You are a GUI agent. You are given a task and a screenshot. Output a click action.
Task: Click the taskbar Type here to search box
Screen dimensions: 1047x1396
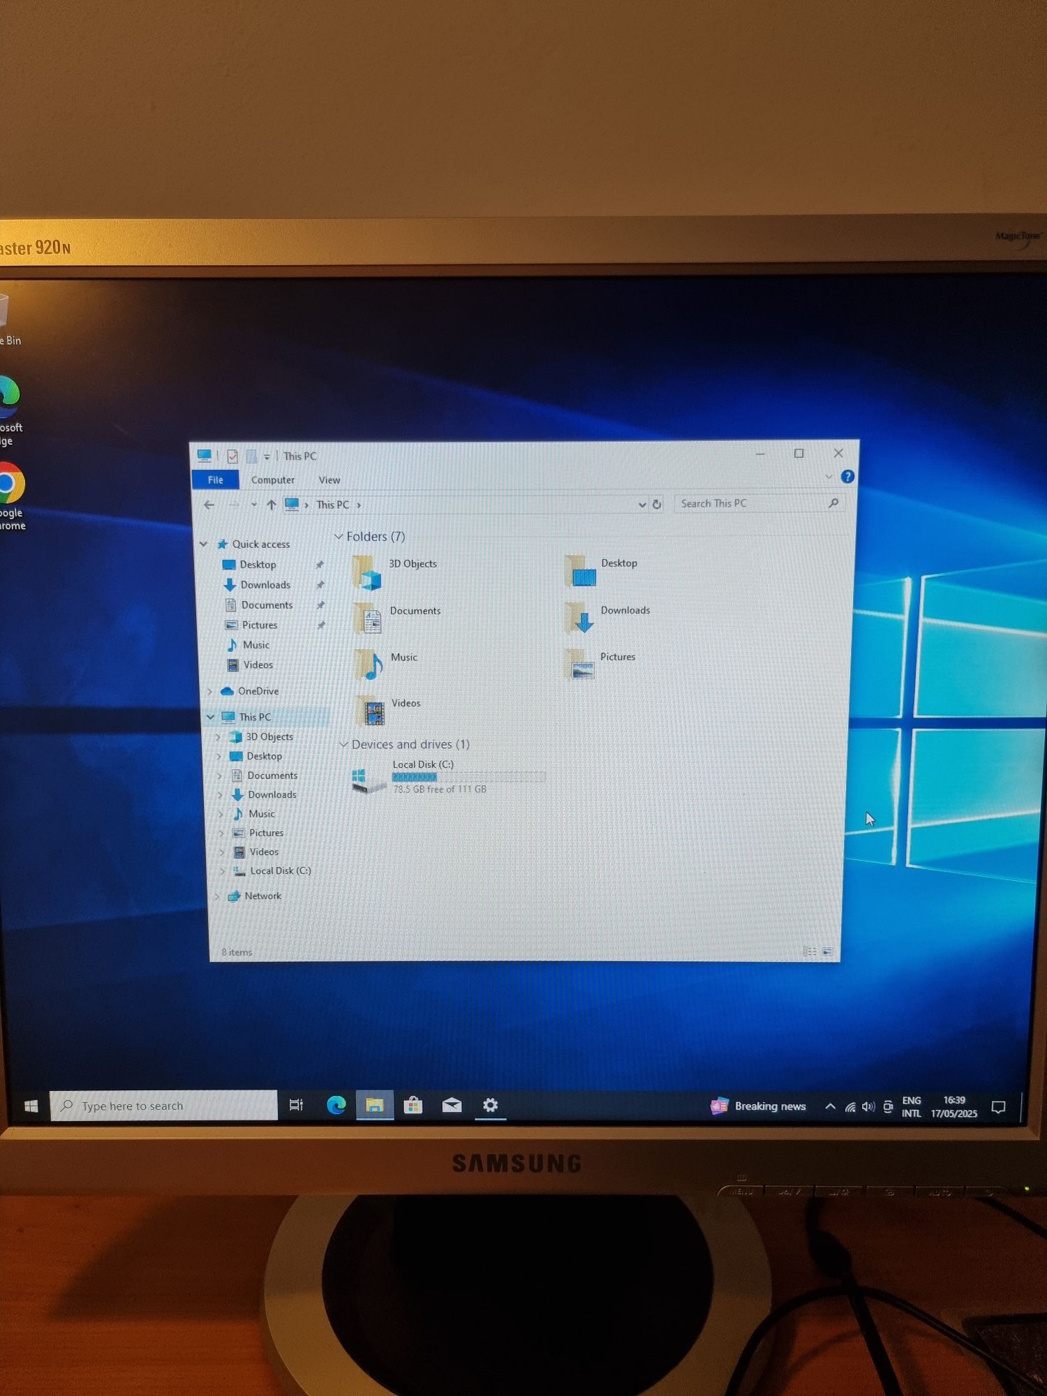(x=164, y=1106)
